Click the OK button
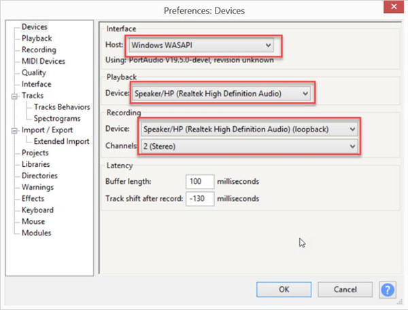This screenshot has width=408, height=310. click(x=284, y=289)
